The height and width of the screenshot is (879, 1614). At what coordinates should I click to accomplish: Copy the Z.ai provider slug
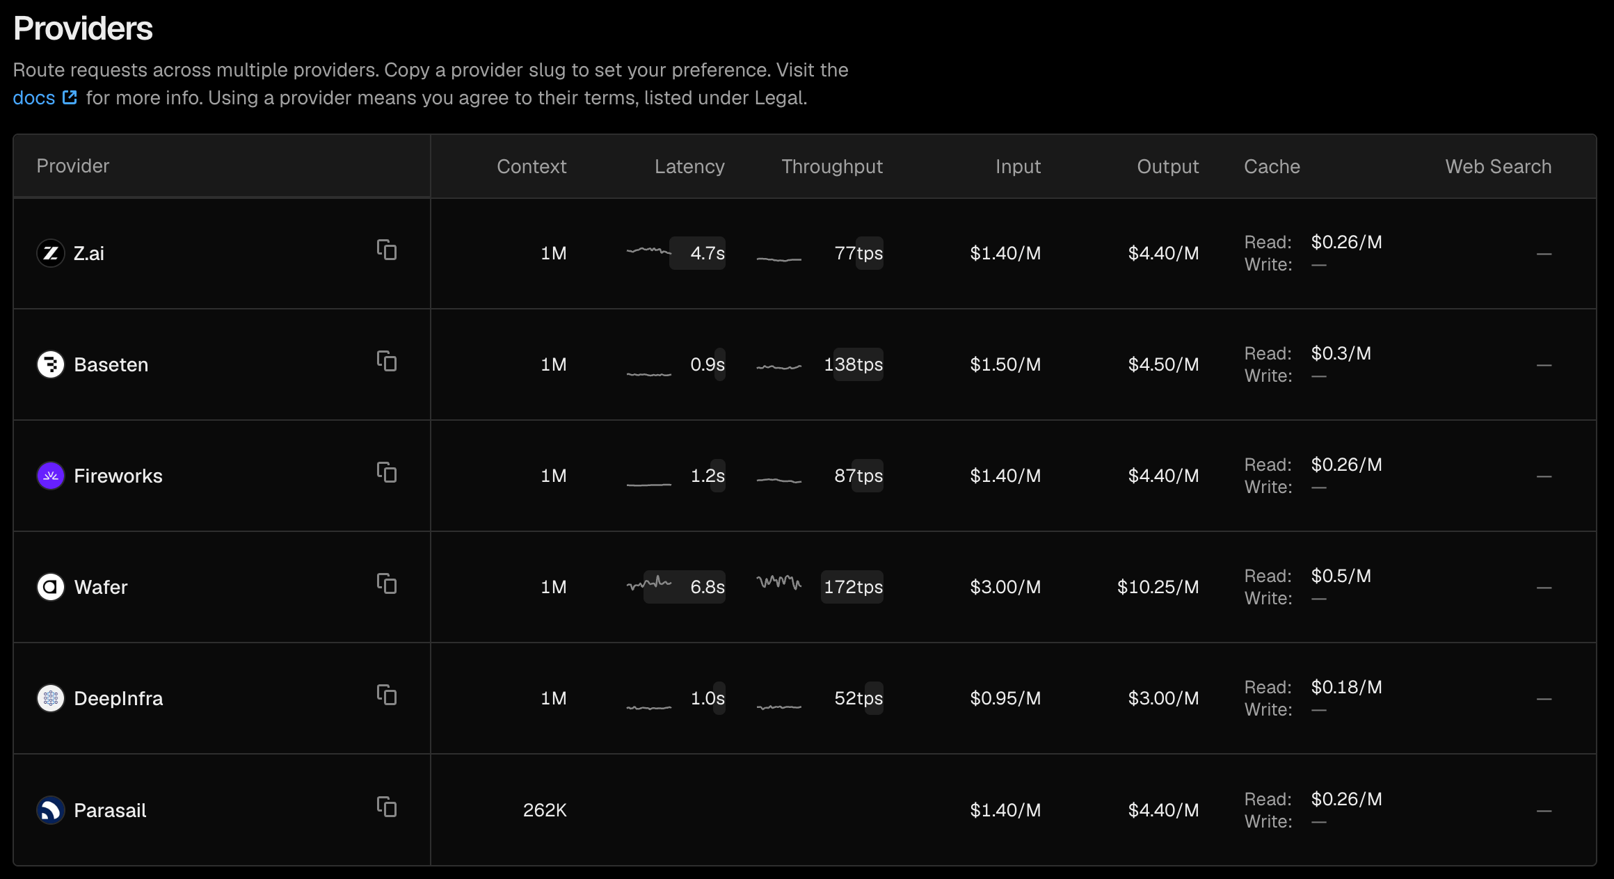[387, 250]
